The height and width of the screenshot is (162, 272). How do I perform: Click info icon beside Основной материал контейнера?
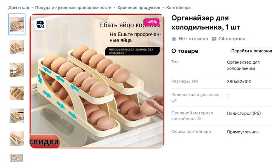[x=199, y=118]
